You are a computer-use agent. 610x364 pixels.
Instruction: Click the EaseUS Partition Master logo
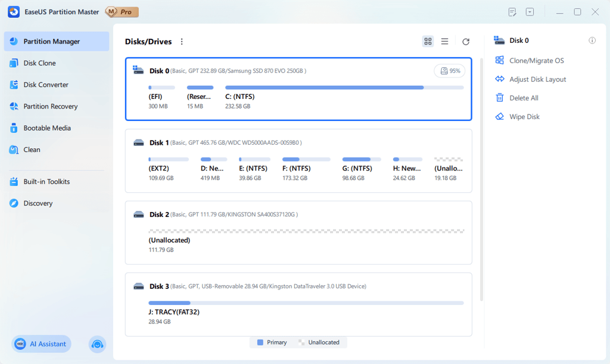[14, 12]
